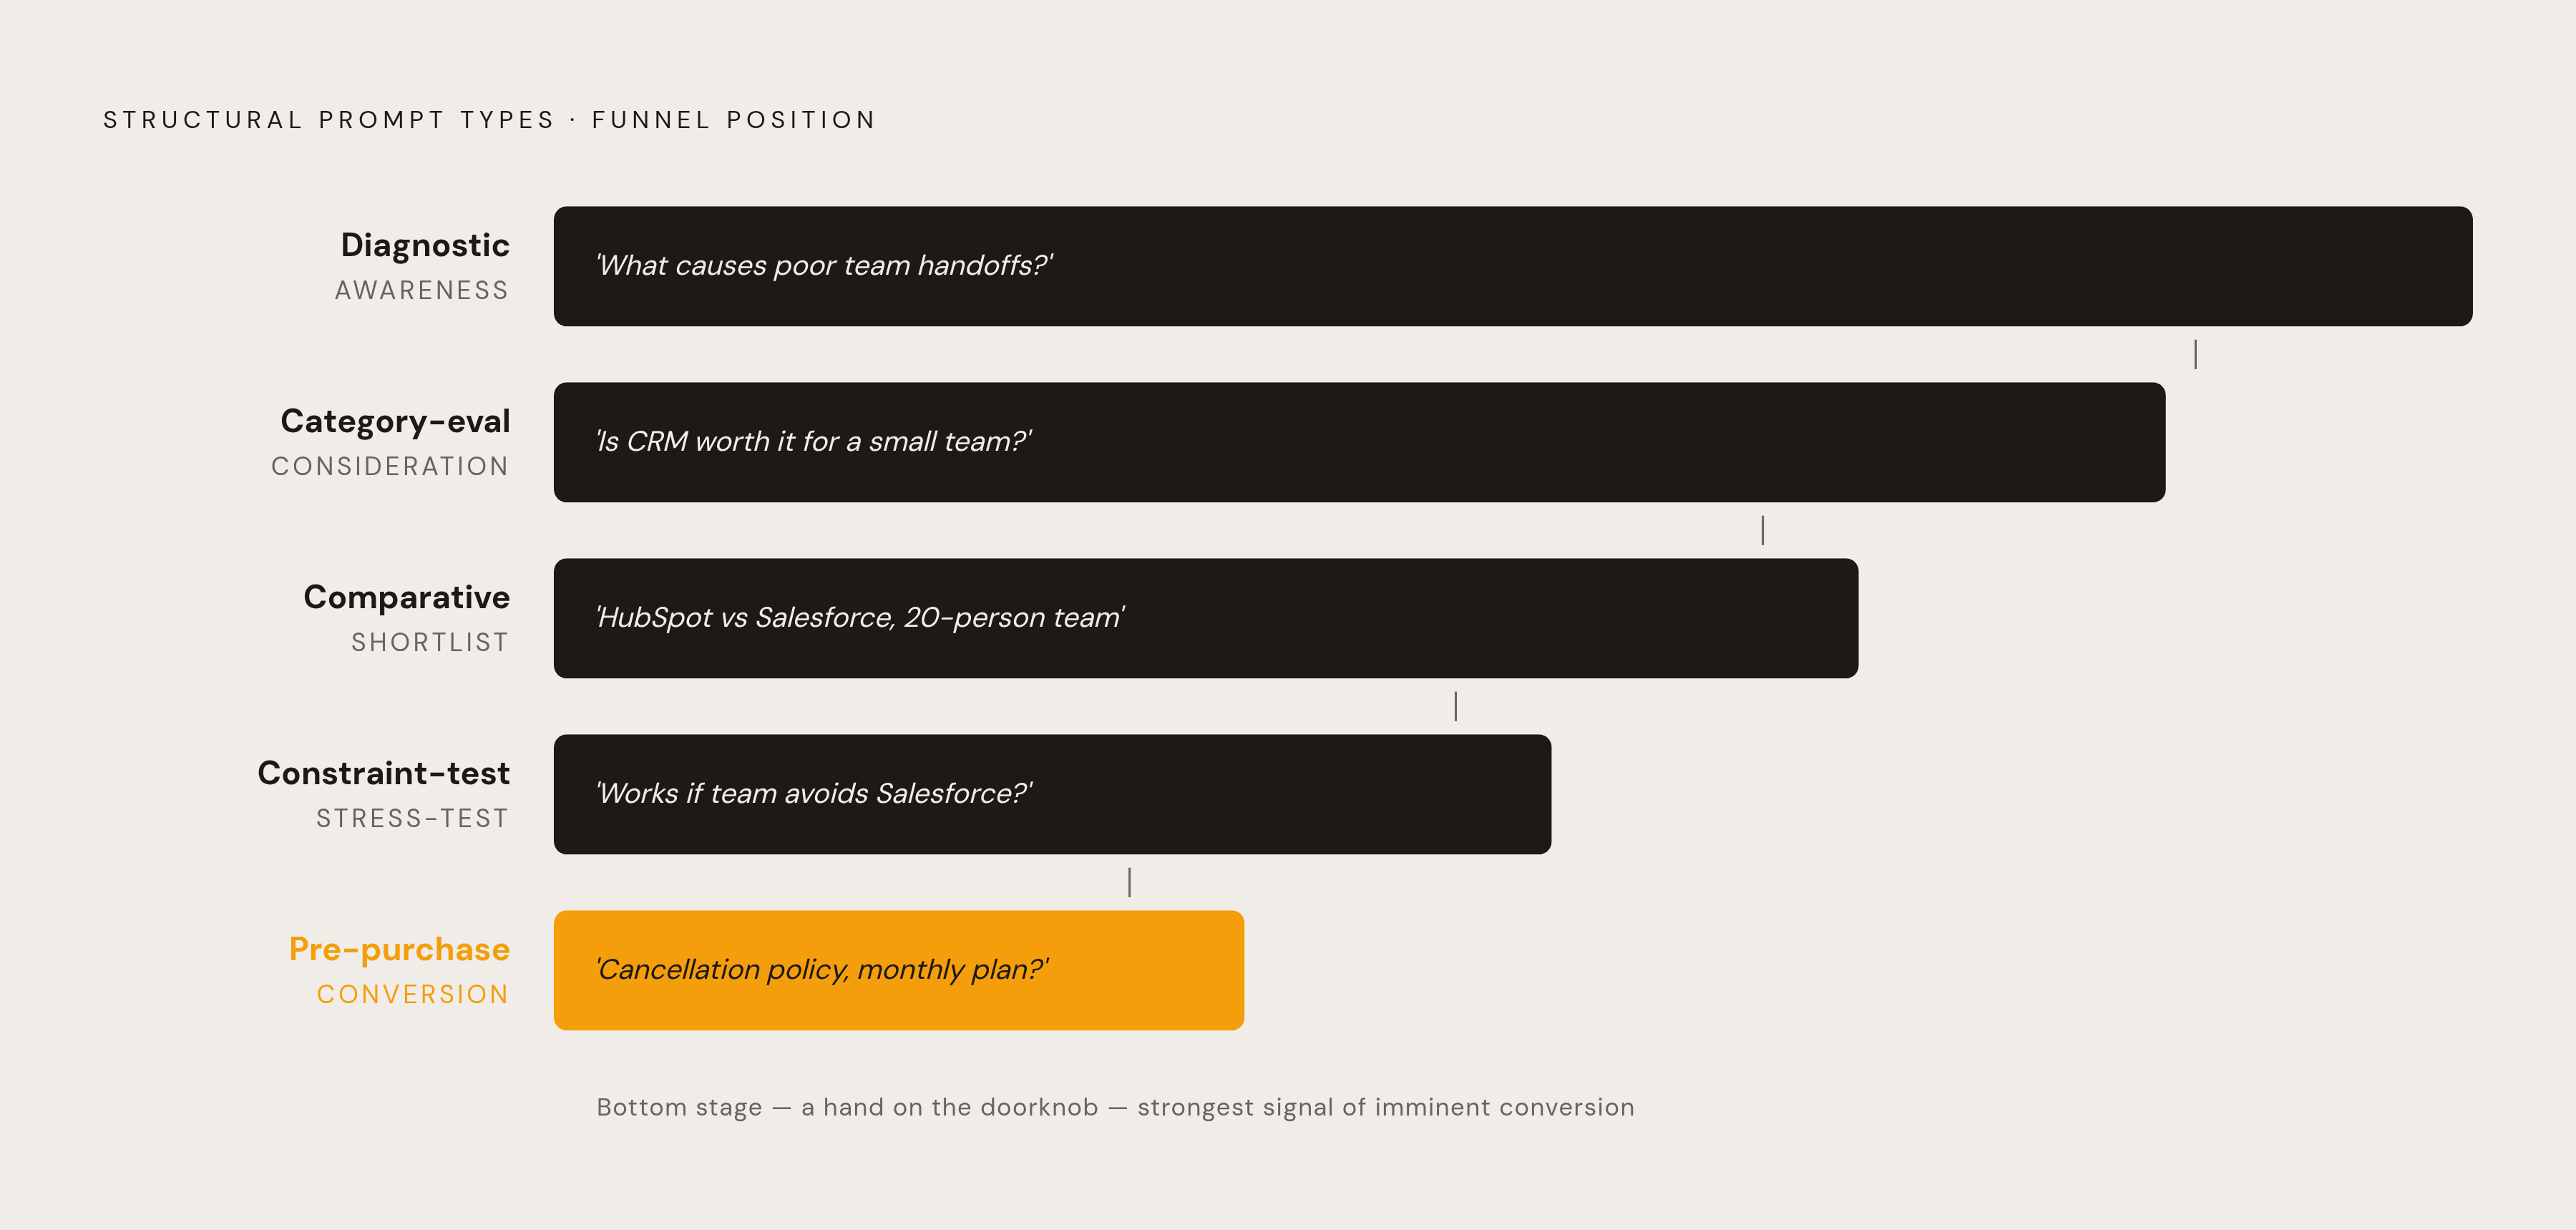
Task: Click the 'Bottom stage' caption text
Action: click(x=1115, y=1107)
